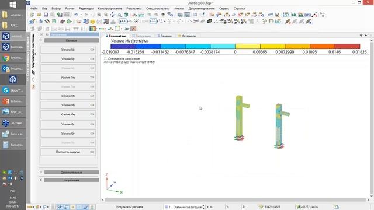Expand the >> arrows on Усилие Qx

click(x=92, y=124)
